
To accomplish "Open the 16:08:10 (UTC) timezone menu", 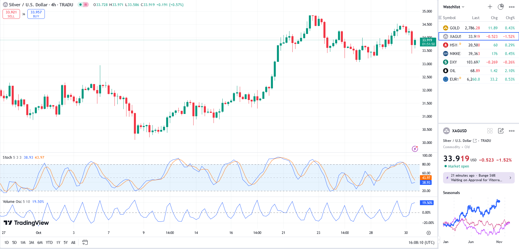I will click(x=421, y=242).
